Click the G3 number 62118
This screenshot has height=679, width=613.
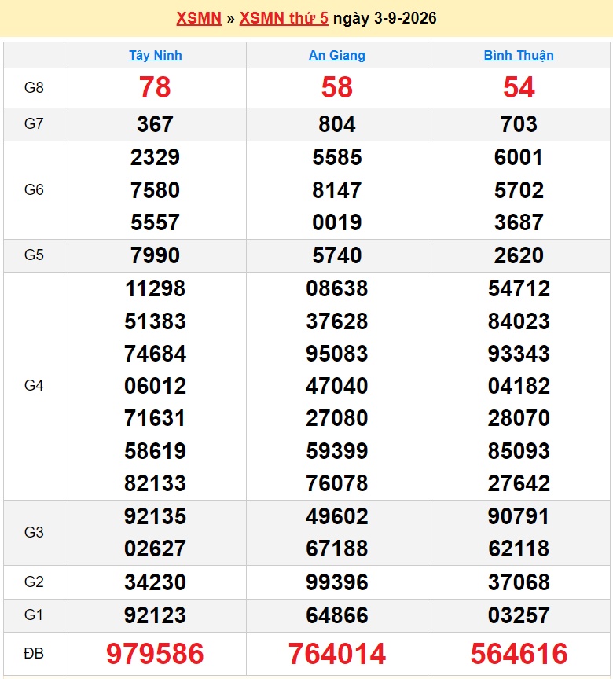tap(519, 549)
